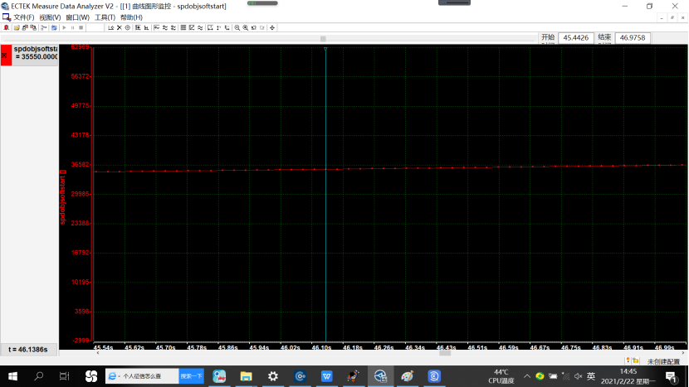Click the grid table toolbar icon

pyautogui.click(x=183, y=27)
